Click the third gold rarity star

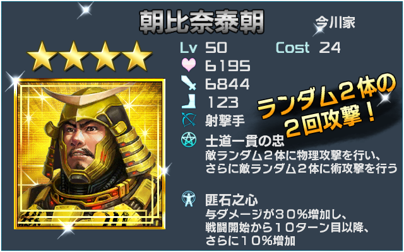point(105,57)
